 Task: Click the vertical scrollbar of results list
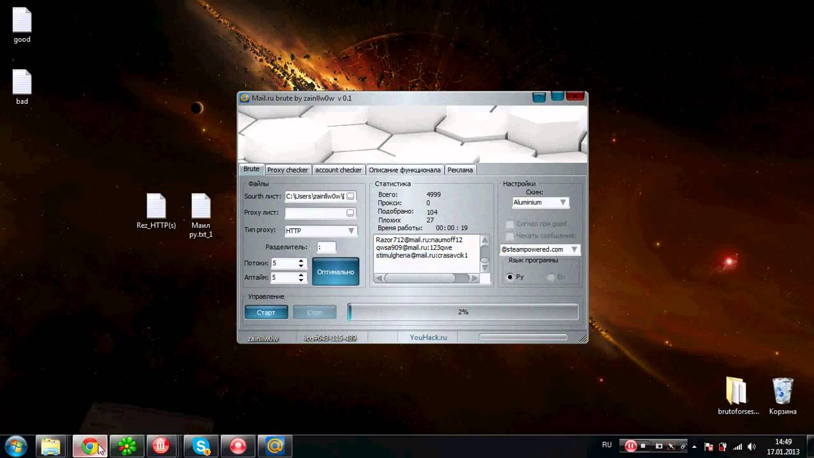[485, 254]
